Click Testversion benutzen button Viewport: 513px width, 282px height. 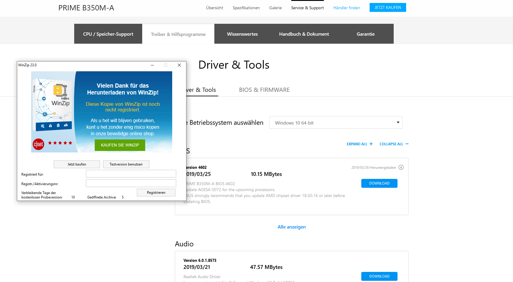click(x=126, y=164)
